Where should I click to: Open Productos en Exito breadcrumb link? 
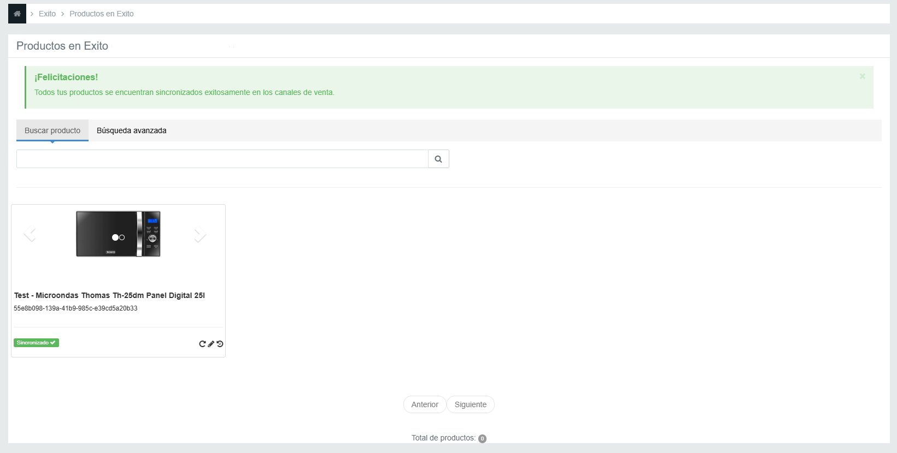click(102, 14)
